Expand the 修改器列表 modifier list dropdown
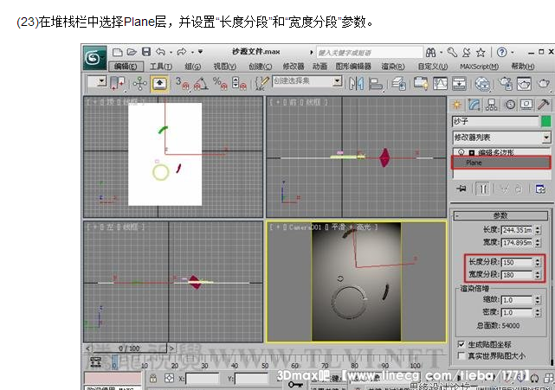 (x=547, y=137)
